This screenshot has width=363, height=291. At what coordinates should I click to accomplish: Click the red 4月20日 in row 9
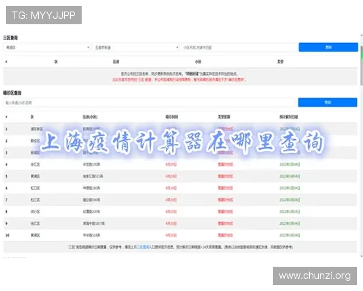tap(171, 224)
